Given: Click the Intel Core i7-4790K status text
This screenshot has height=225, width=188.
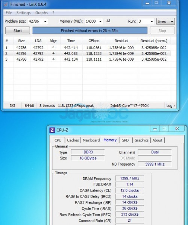Looking at the screenshot, I should pyautogui.click(x=129, y=106).
